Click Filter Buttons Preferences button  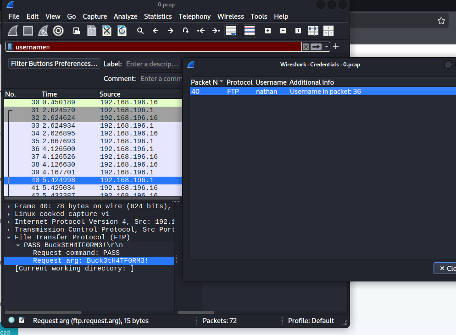point(54,64)
